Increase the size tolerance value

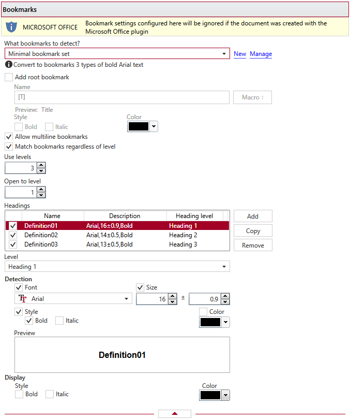pyautogui.click(x=225, y=296)
